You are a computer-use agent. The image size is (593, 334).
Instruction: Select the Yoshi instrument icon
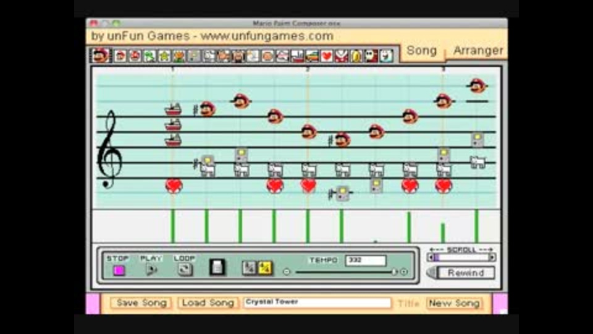(149, 56)
